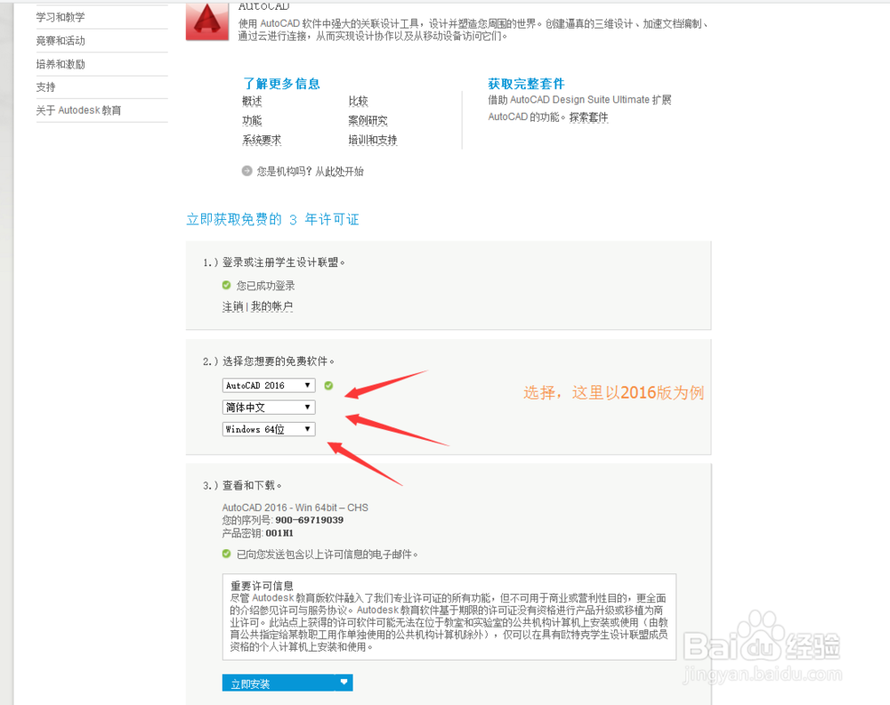
Task: Click the green checkmark beside AutoCAD 2016 dropdown
Action: 328,385
